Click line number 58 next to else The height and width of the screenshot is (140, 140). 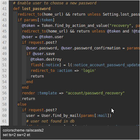click(x=4, y=104)
